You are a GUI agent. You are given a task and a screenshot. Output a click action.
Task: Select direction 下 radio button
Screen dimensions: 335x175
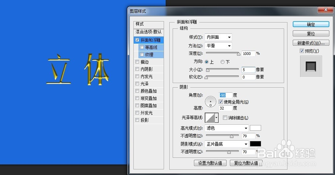coord(222,62)
